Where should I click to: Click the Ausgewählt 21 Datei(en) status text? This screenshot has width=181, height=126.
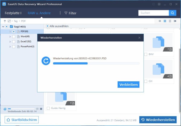tap(116, 120)
